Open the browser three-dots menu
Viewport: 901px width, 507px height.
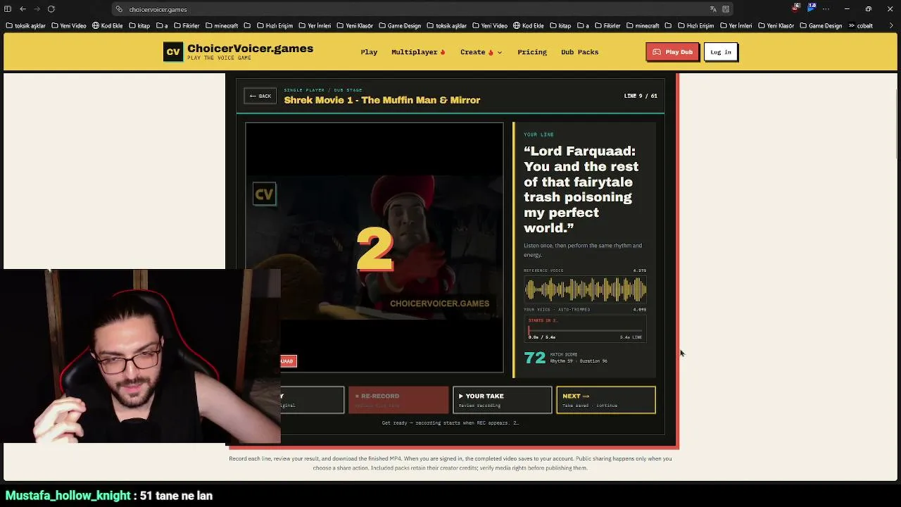(x=826, y=9)
